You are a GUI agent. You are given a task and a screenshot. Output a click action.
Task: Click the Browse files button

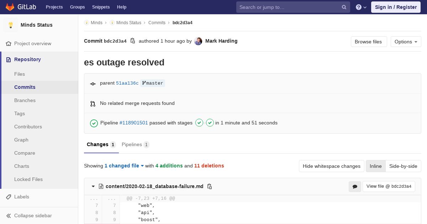click(368, 42)
